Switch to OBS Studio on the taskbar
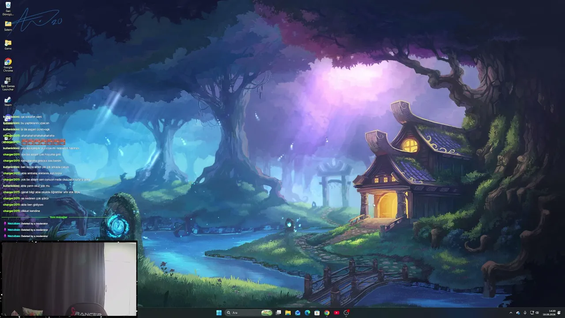This screenshot has height=318, width=565. [347, 313]
